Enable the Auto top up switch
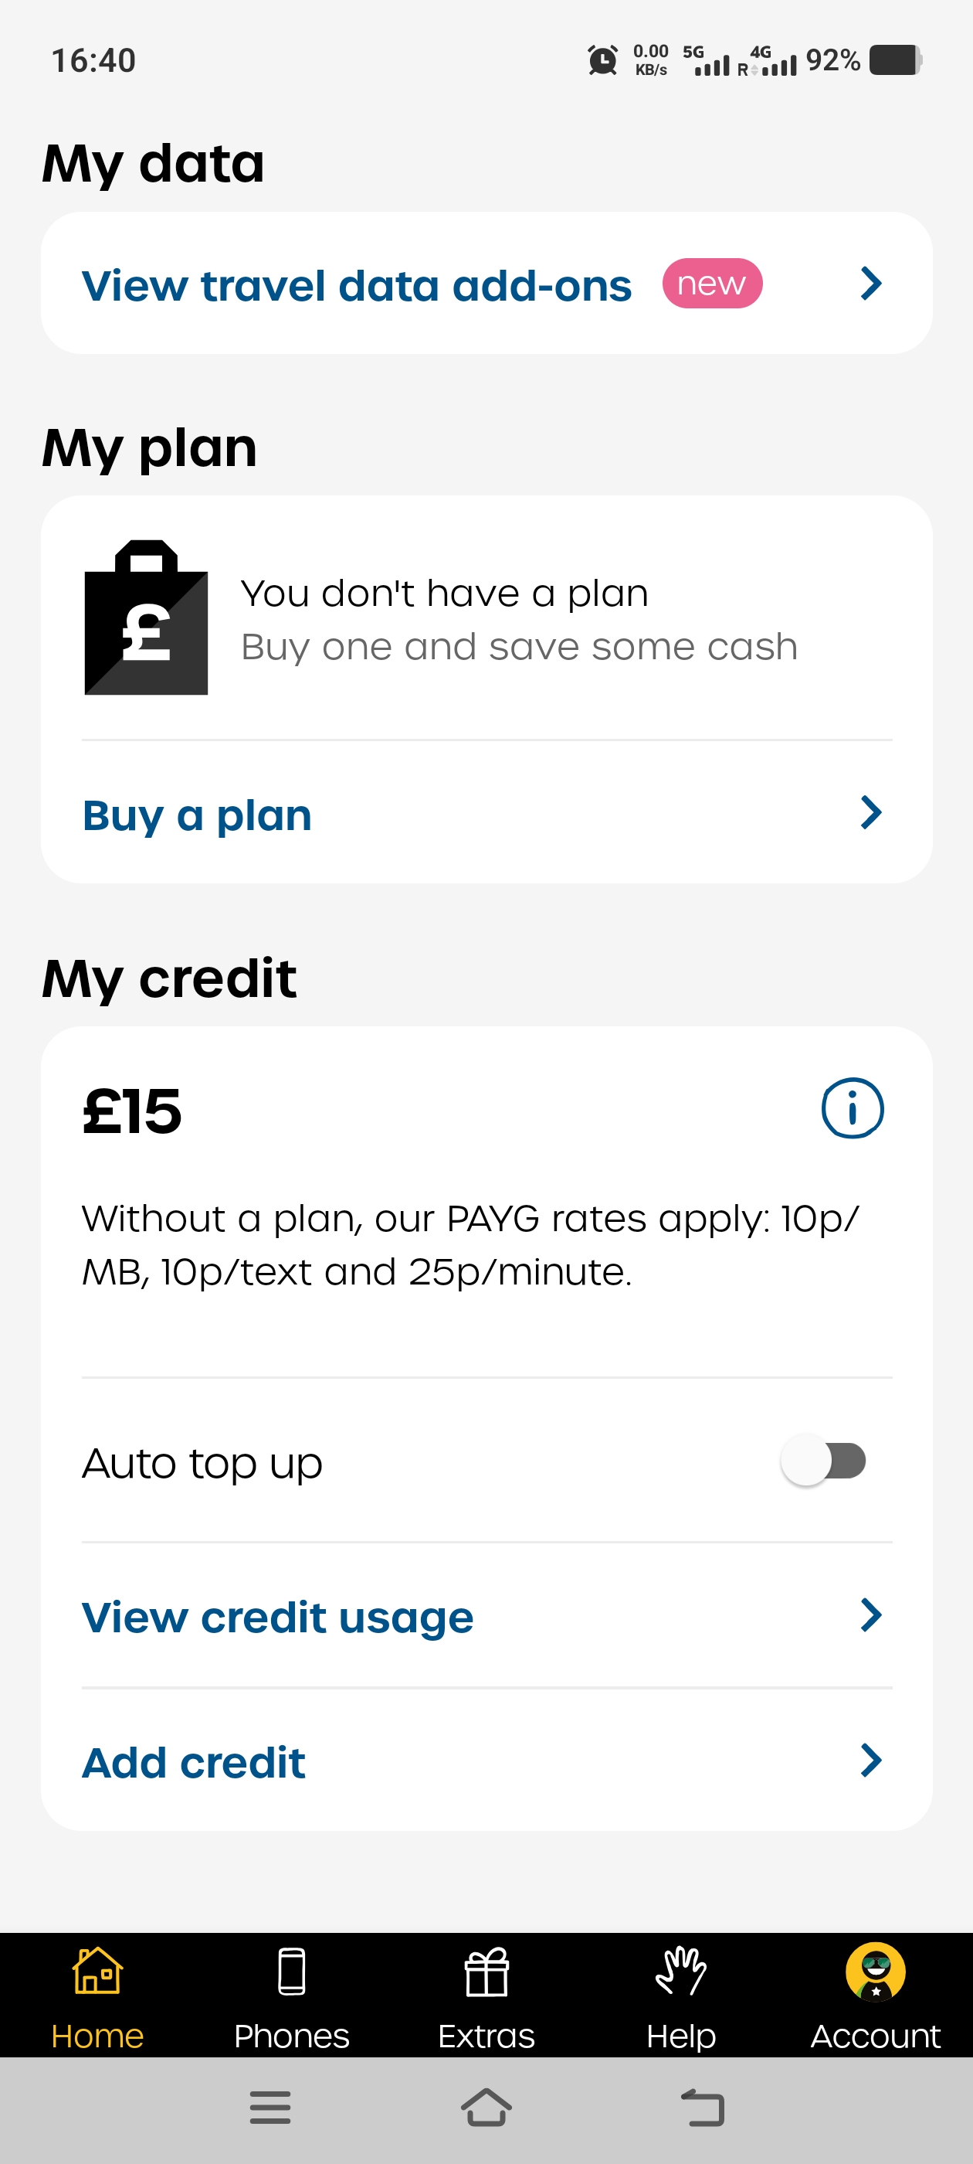 822,1460
